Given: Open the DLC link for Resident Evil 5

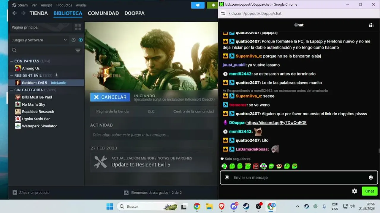Looking at the screenshot, I should tap(151, 112).
